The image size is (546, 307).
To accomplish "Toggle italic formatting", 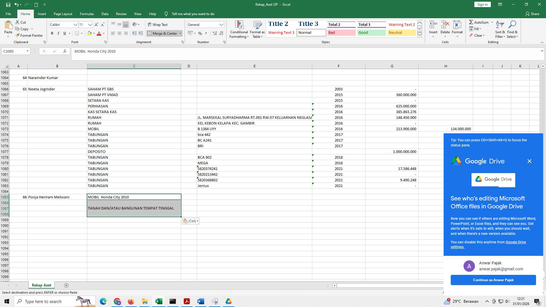I will [58, 33].
